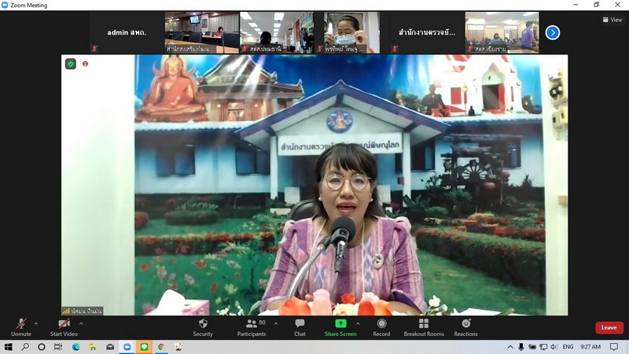Open File Explorer from taskbar
Screen dimensions: 629x354
point(93,347)
